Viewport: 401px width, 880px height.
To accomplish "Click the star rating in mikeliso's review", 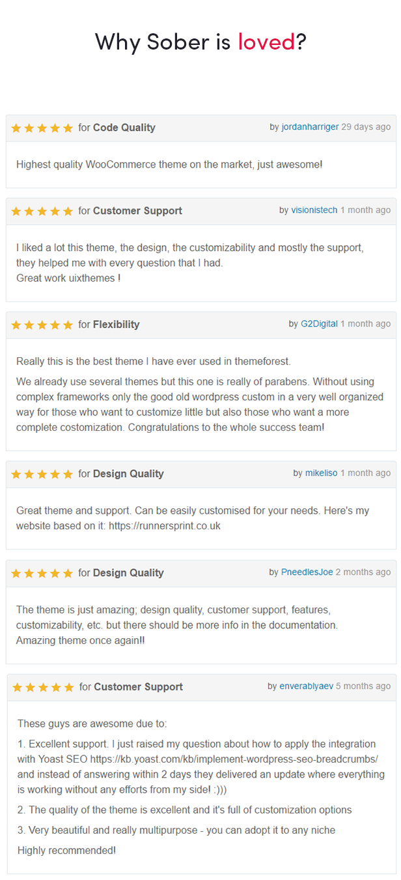I will click(42, 474).
